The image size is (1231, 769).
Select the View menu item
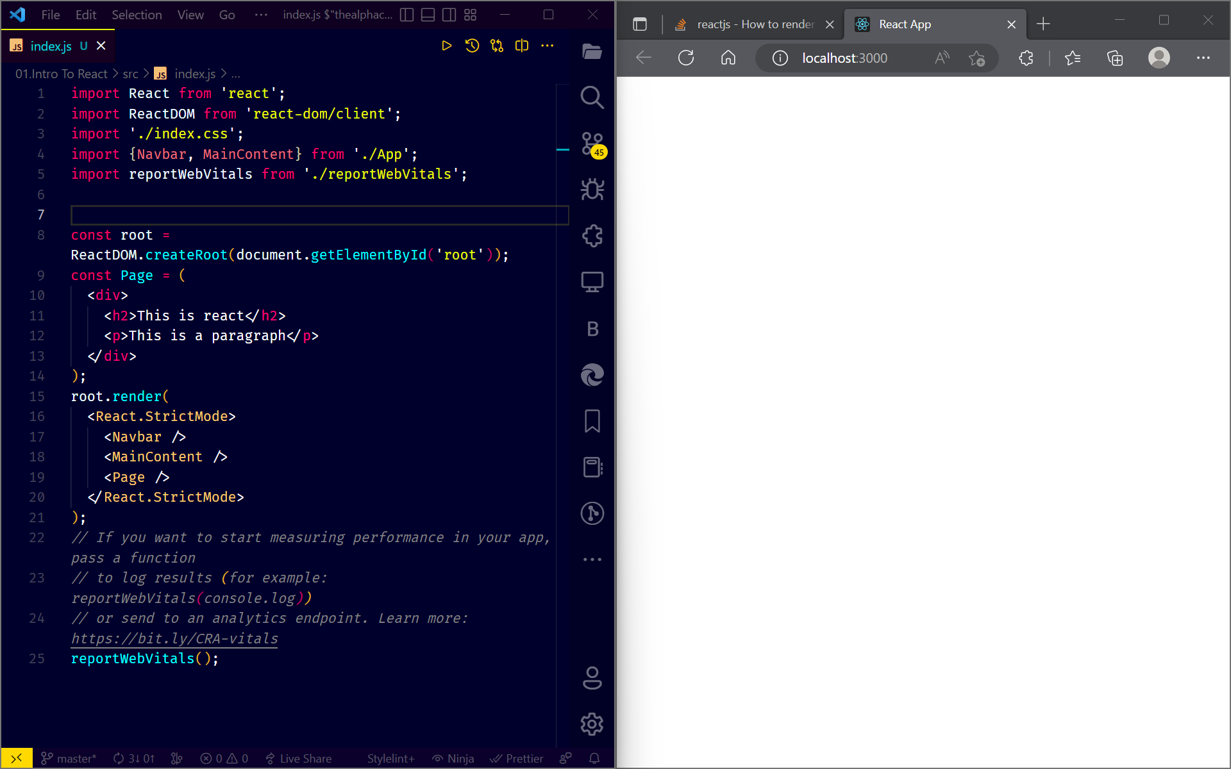tap(190, 15)
